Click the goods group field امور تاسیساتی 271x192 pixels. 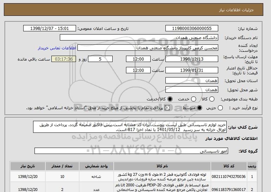click(x=131, y=151)
